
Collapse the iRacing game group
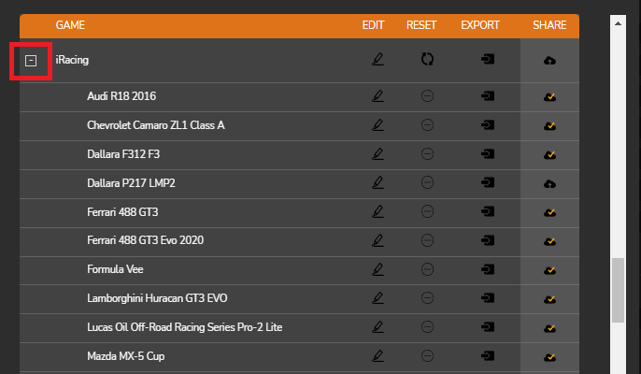click(x=31, y=61)
